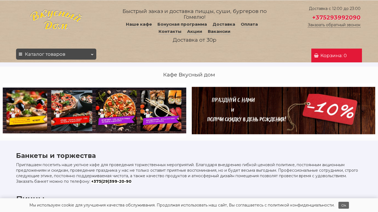This screenshot has height=212, width=378.
Task: Click the Вкусный Дом logo
Action: tap(56, 20)
